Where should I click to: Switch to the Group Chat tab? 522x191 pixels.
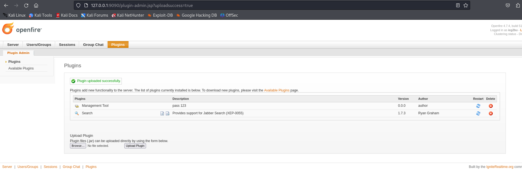[x=93, y=44]
